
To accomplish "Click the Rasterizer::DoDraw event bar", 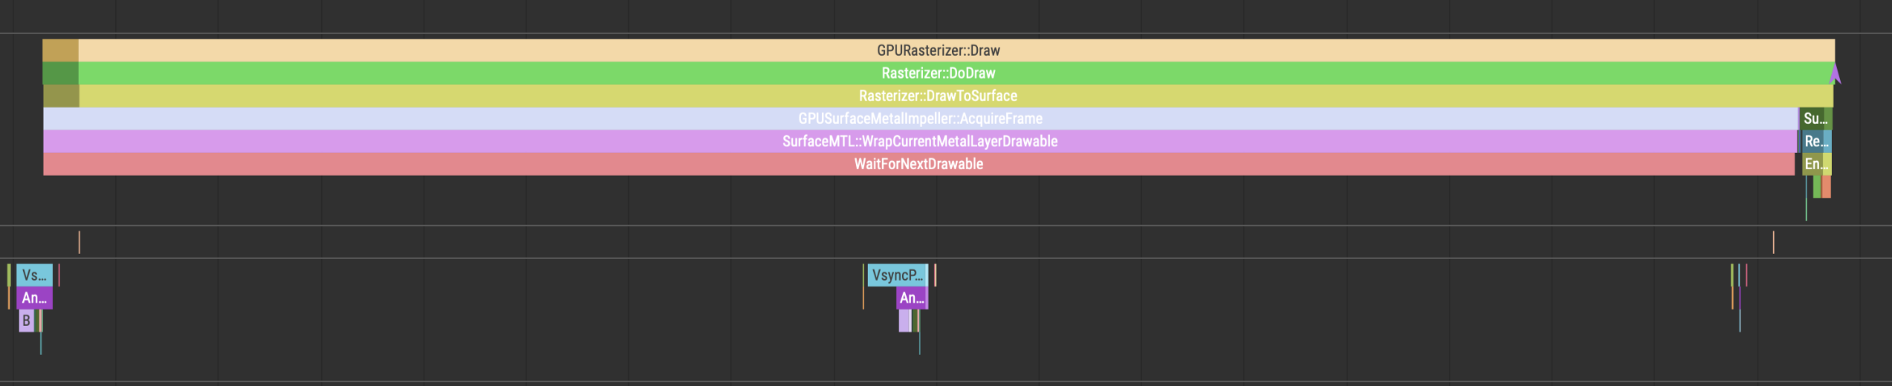I will (x=939, y=73).
